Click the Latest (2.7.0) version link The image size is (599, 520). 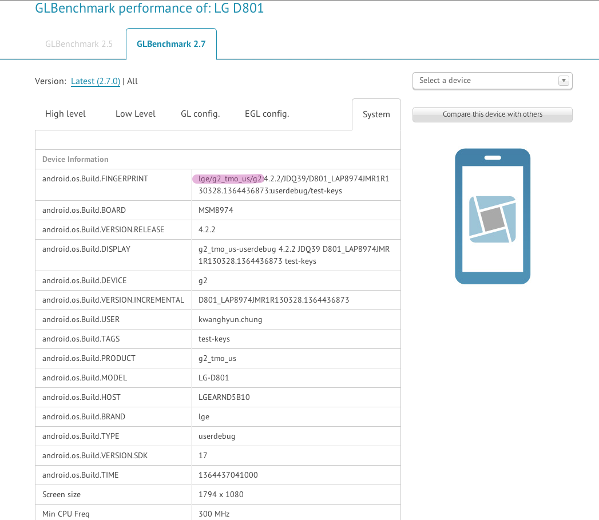point(96,81)
